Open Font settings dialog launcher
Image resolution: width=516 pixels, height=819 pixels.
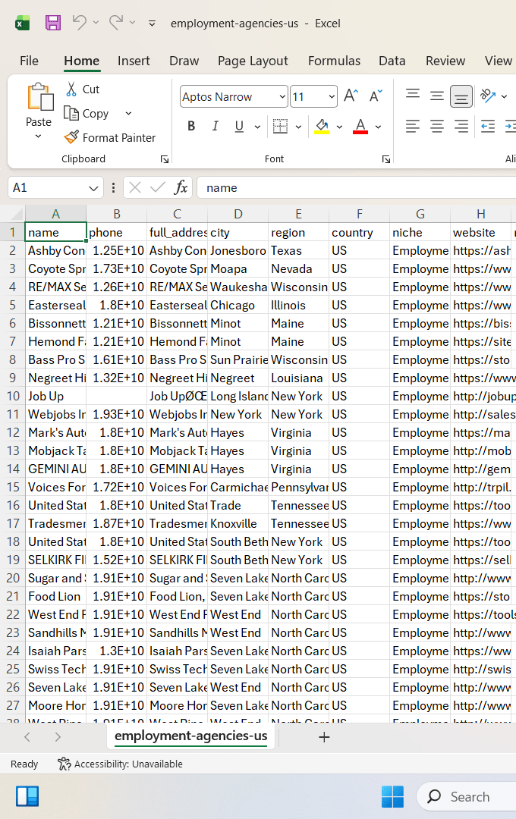coord(386,159)
